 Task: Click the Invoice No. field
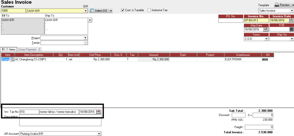pos(256,20)
